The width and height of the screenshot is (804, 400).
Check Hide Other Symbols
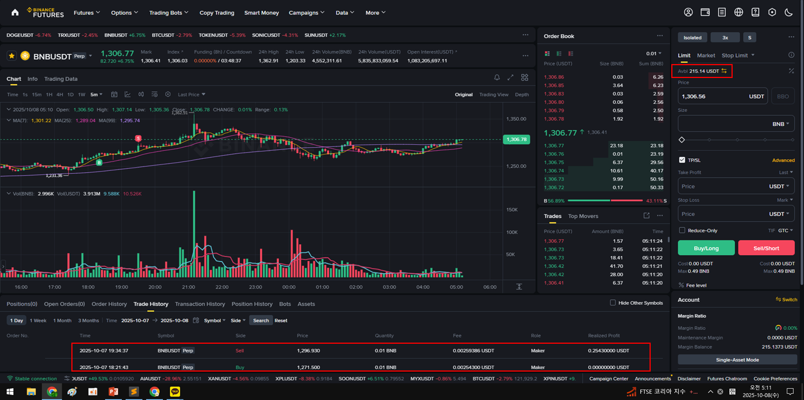click(x=613, y=303)
